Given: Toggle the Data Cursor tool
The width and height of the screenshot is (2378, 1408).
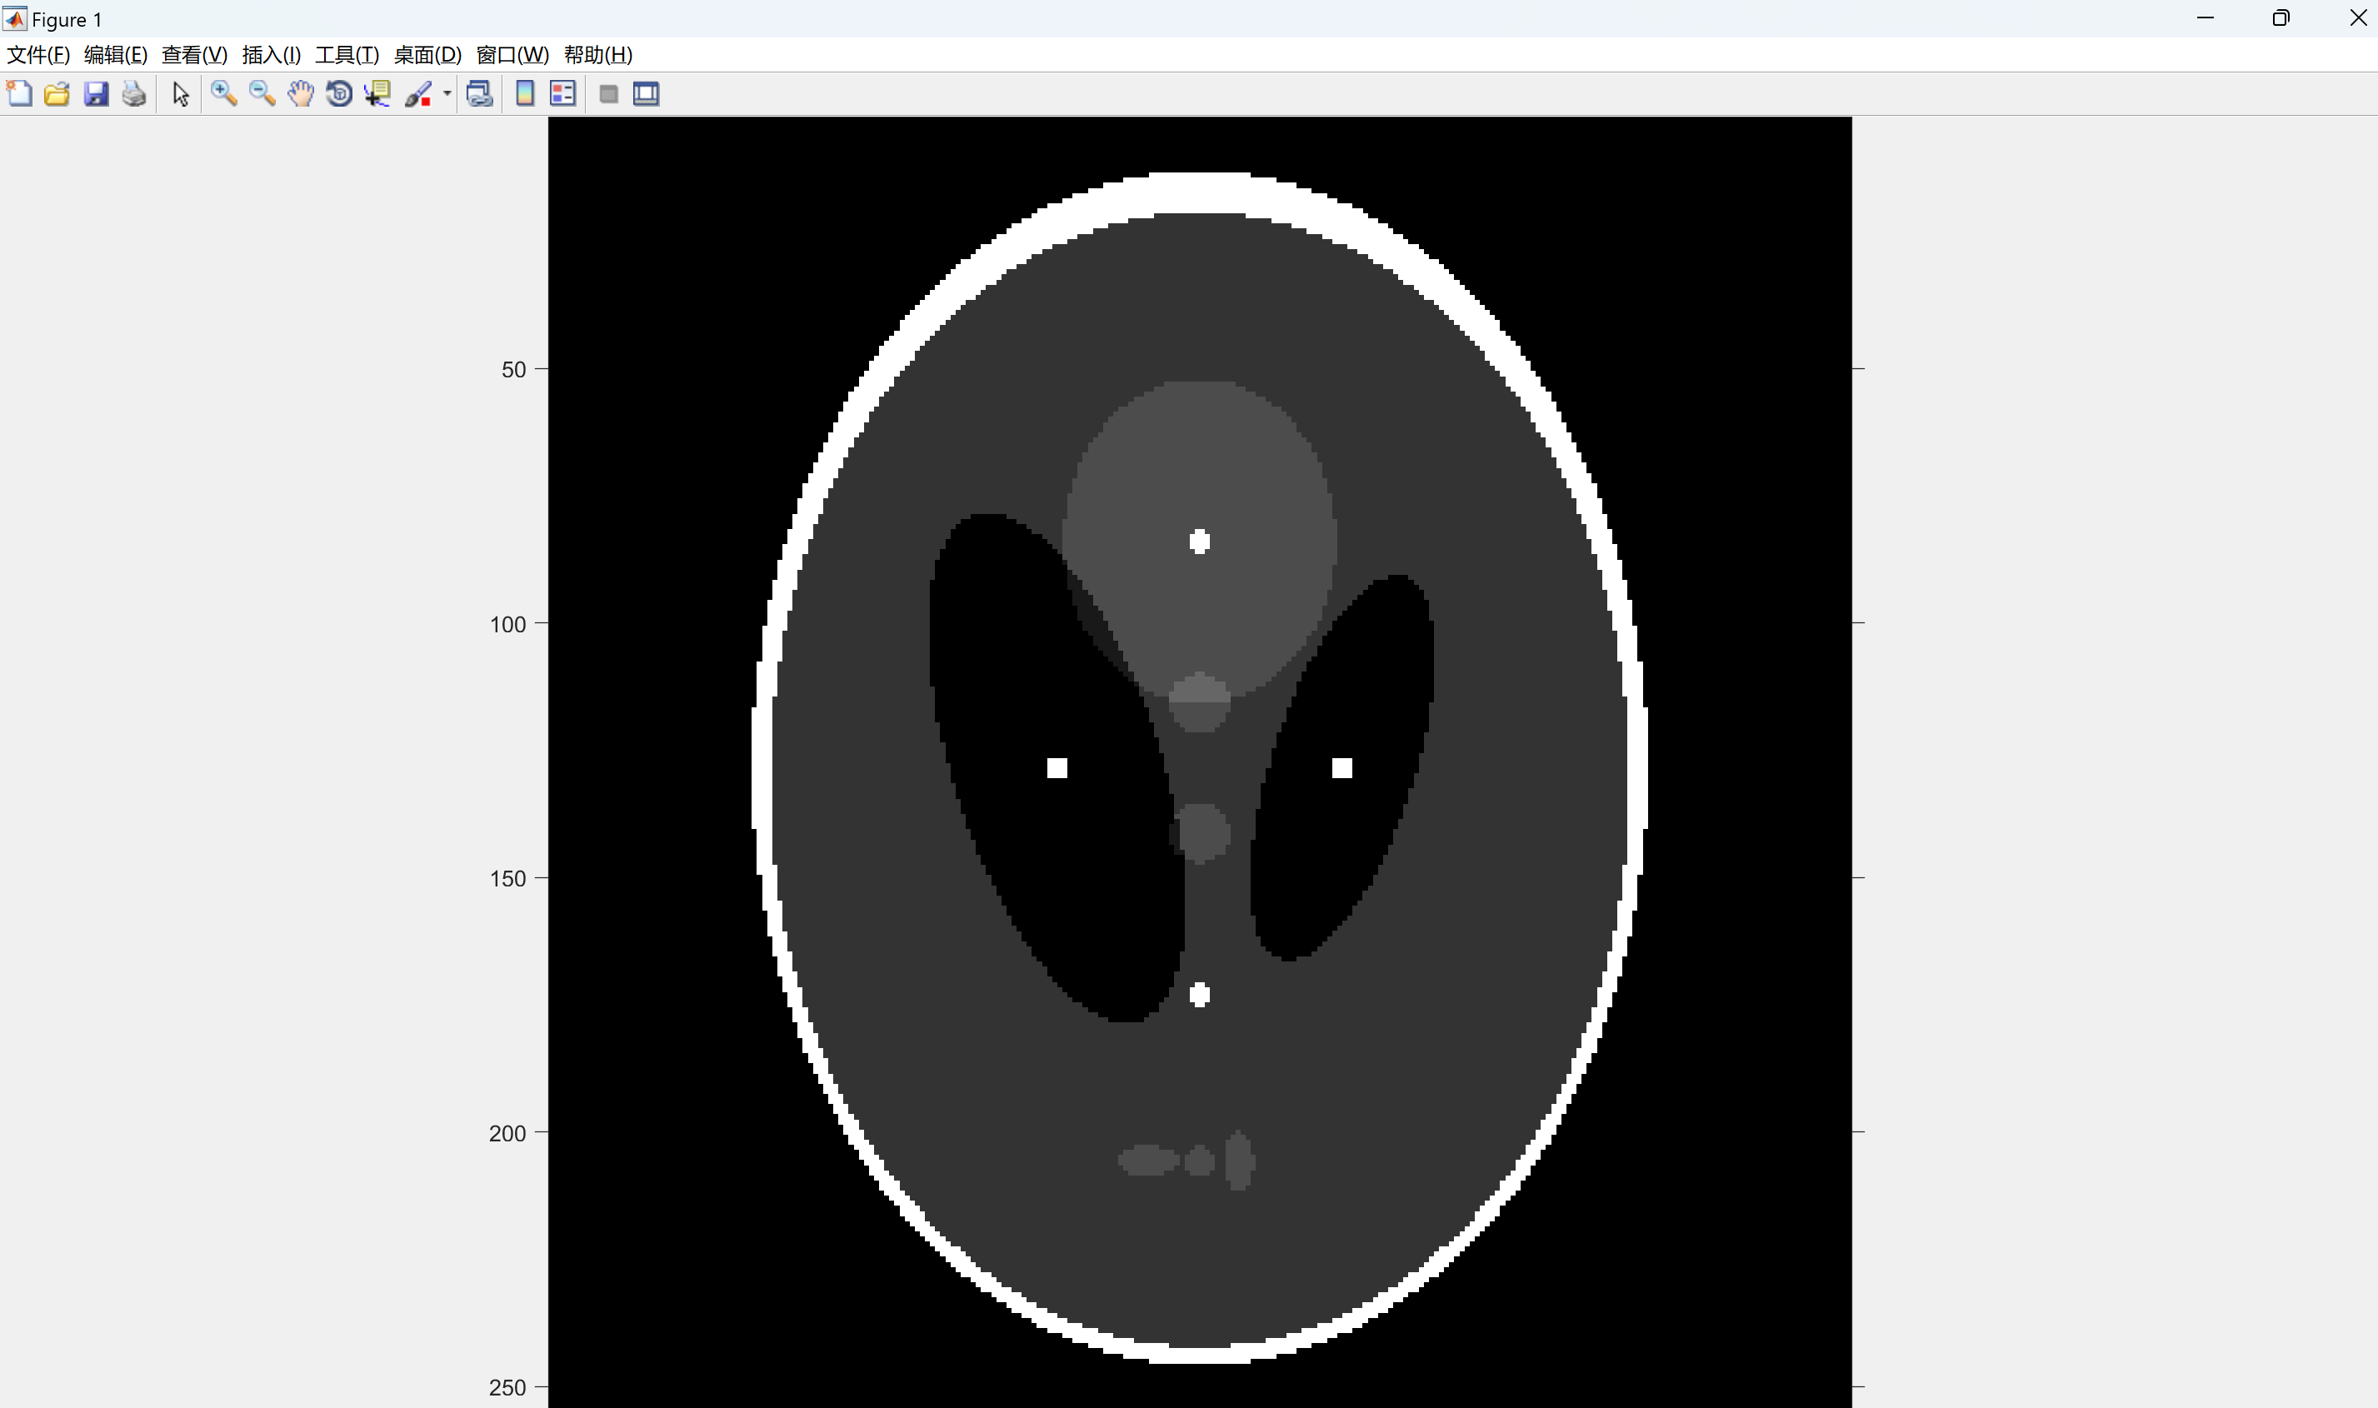Looking at the screenshot, I should [377, 94].
